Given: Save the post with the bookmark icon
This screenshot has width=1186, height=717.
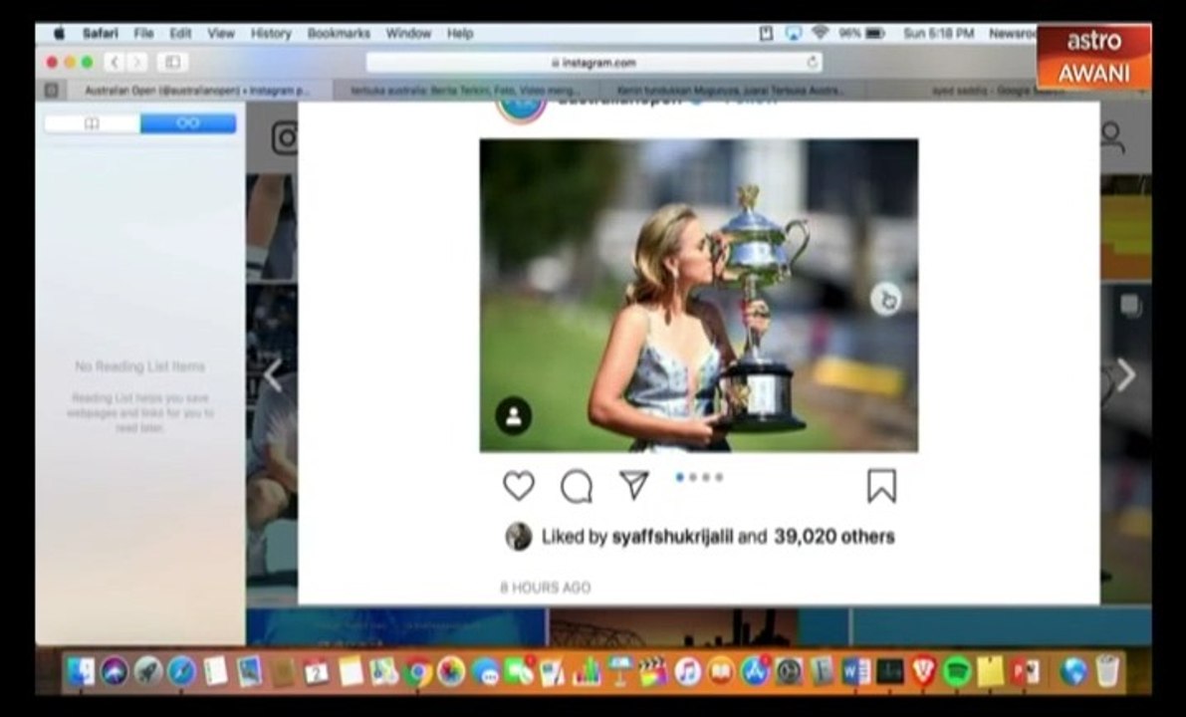Looking at the screenshot, I should click(x=881, y=486).
